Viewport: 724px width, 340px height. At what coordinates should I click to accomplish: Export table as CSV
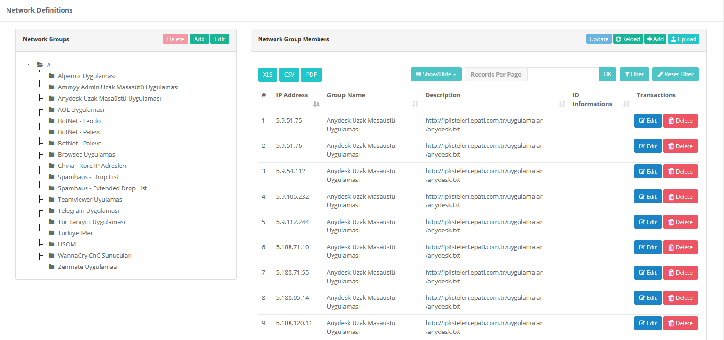289,75
